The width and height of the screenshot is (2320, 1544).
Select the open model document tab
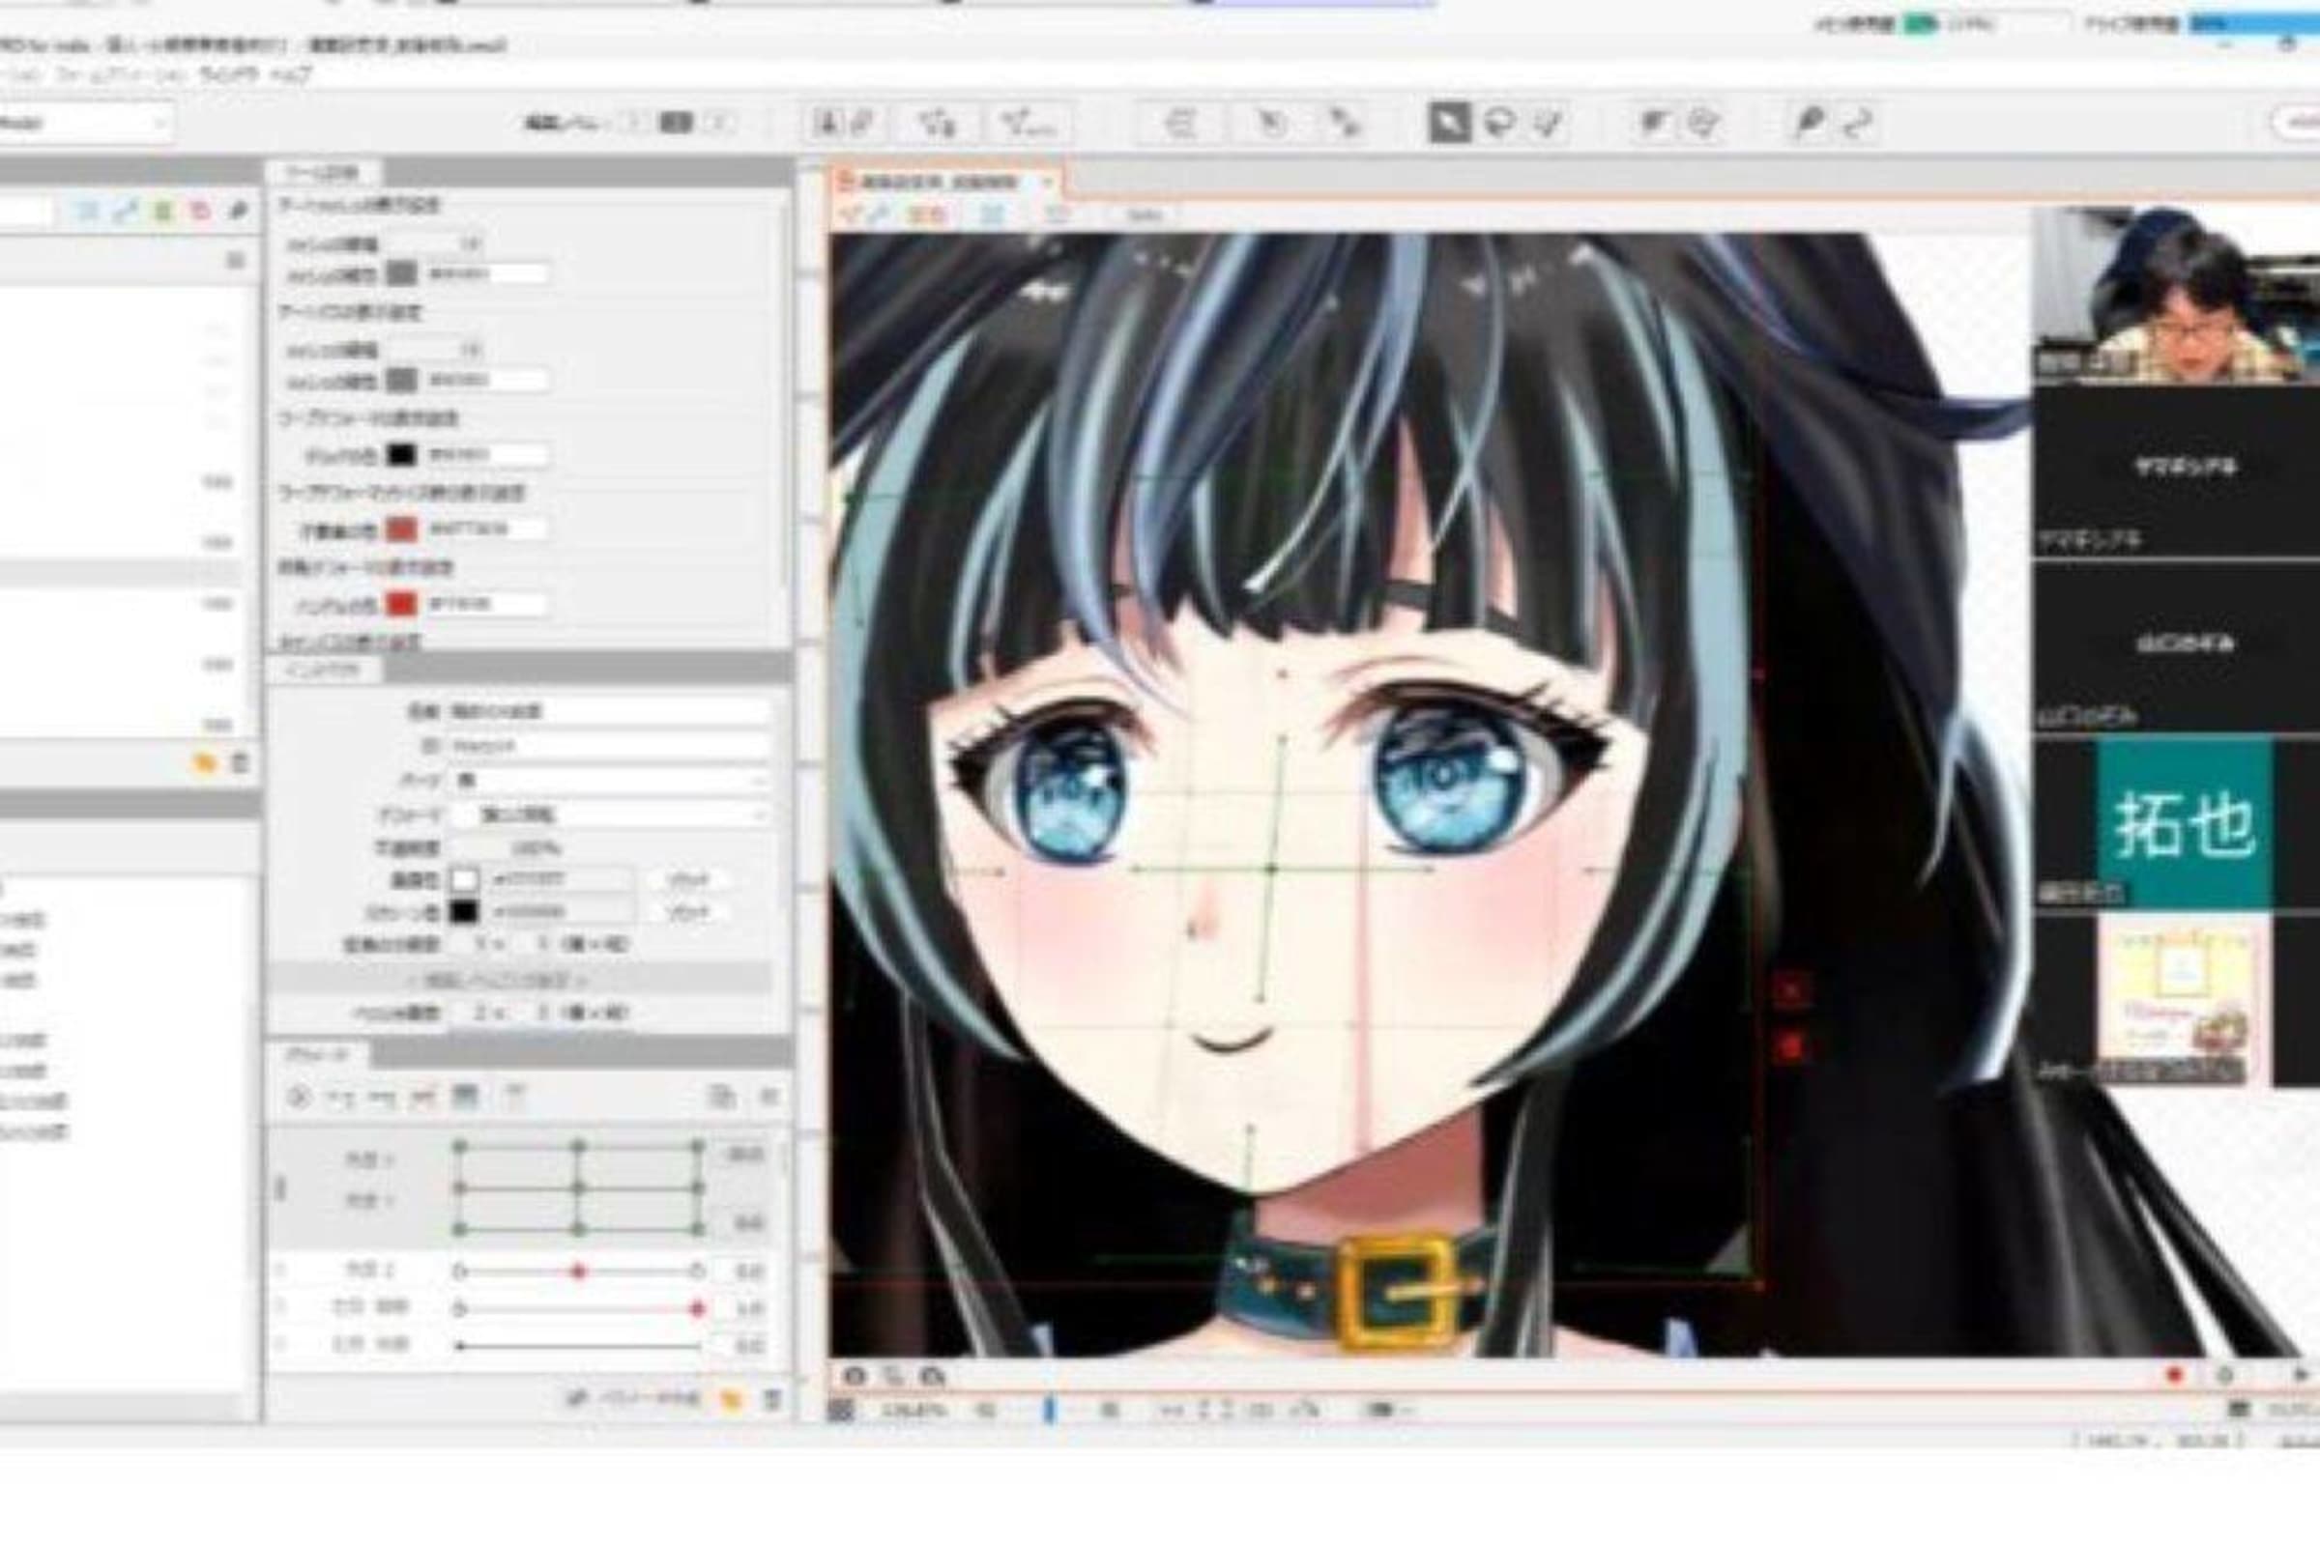coord(941,183)
